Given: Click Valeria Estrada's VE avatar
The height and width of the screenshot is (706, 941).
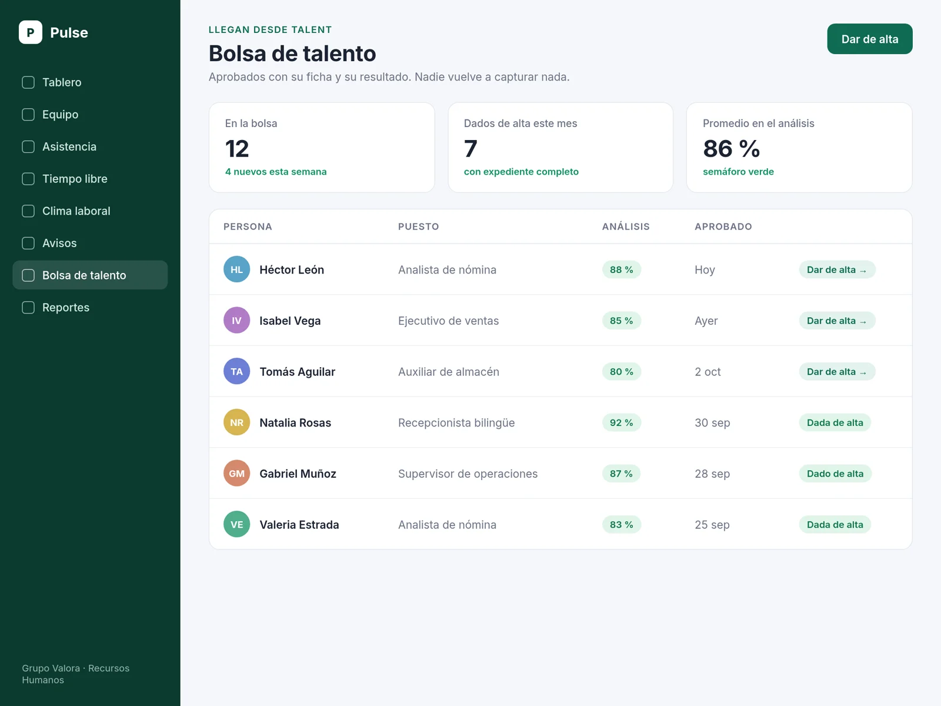Looking at the screenshot, I should tap(237, 524).
